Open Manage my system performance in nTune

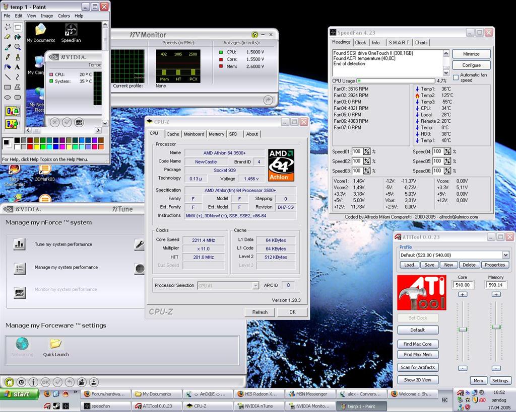(66, 268)
